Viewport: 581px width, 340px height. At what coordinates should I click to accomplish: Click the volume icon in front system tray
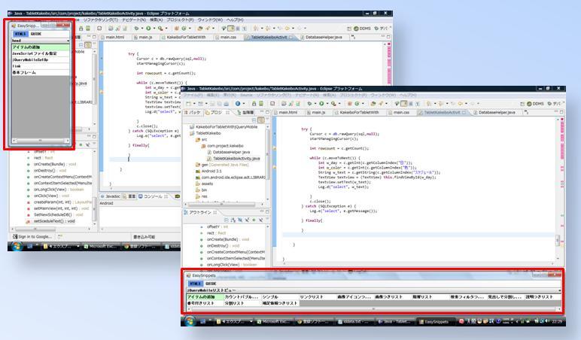547,321
